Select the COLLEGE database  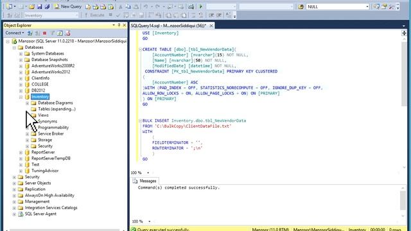pos(40,84)
